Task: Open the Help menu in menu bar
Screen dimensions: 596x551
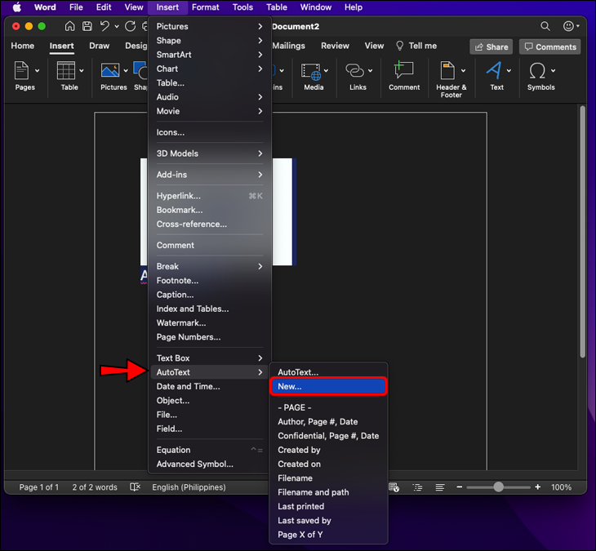Action: coord(354,7)
